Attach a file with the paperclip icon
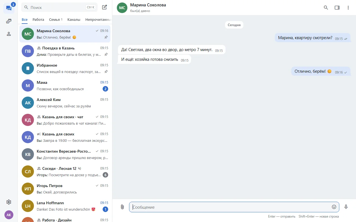 tap(122, 207)
